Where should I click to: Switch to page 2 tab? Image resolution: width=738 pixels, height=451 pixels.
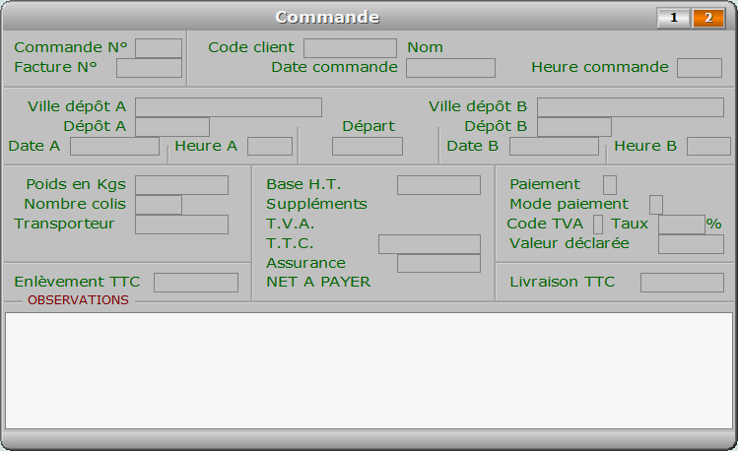(708, 18)
